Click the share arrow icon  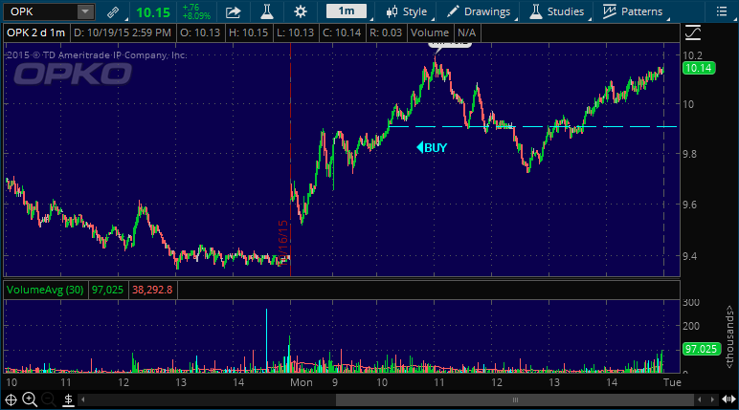click(x=234, y=12)
